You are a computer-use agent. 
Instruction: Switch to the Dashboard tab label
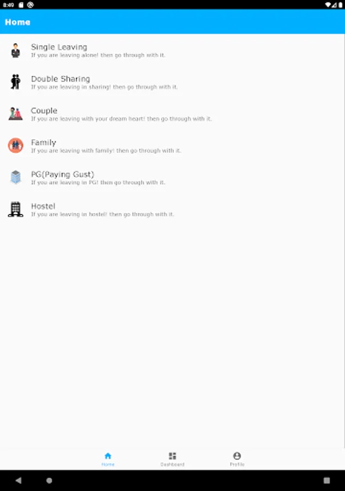coord(172,464)
